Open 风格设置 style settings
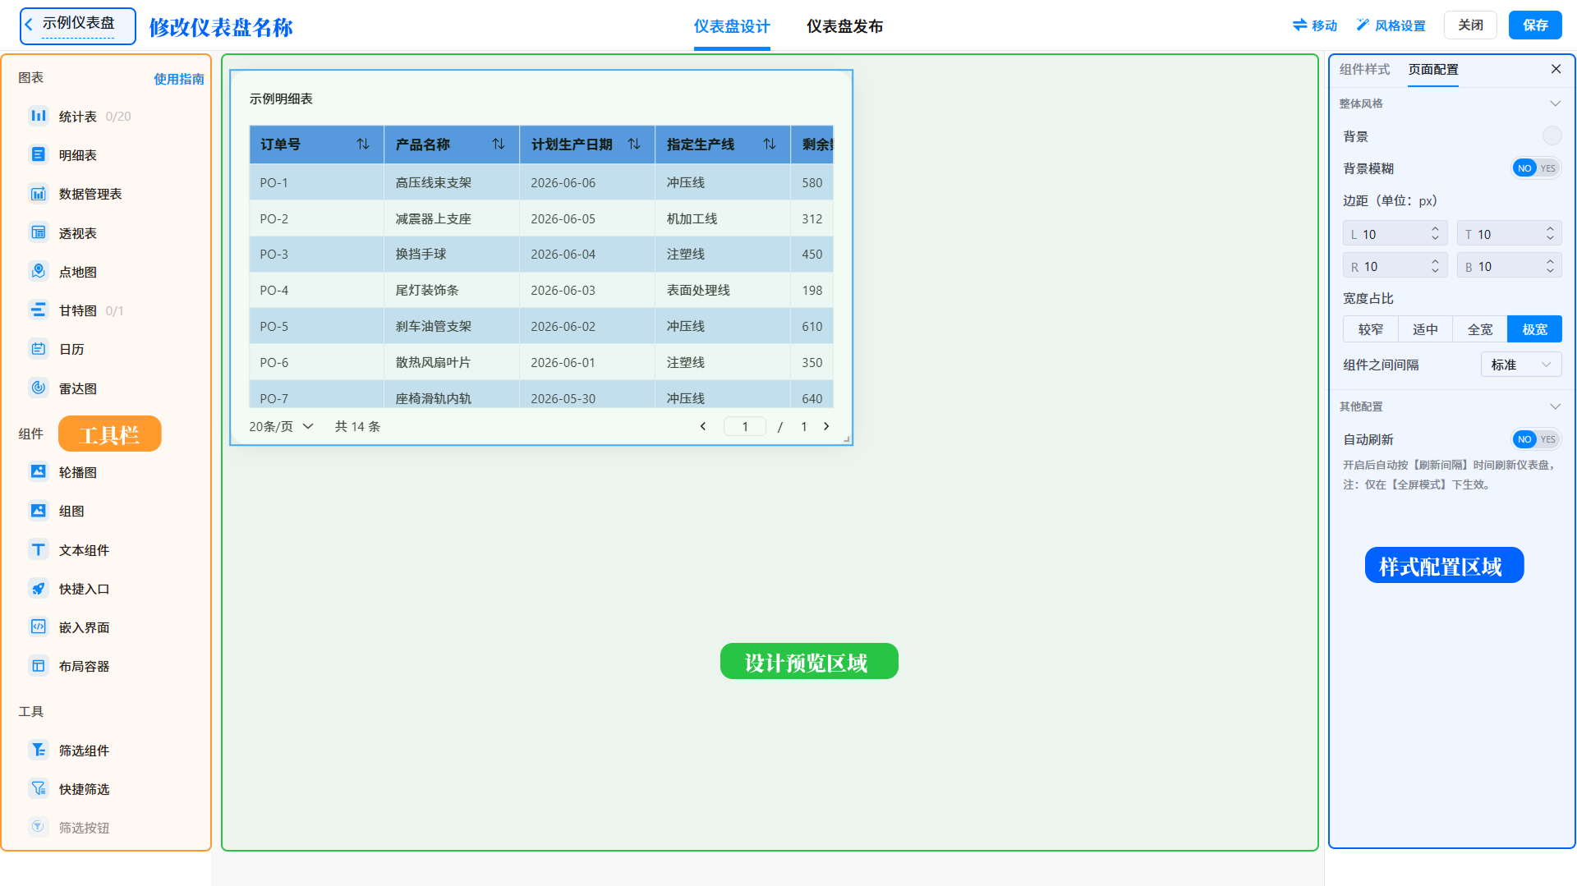Viewport: 1577px width, 886px height. [x=1391, y=25]
